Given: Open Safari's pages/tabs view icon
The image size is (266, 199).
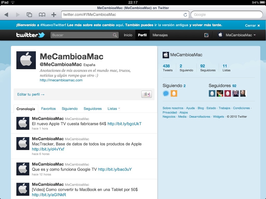Looking at the screenshot, I should point(29,15).
